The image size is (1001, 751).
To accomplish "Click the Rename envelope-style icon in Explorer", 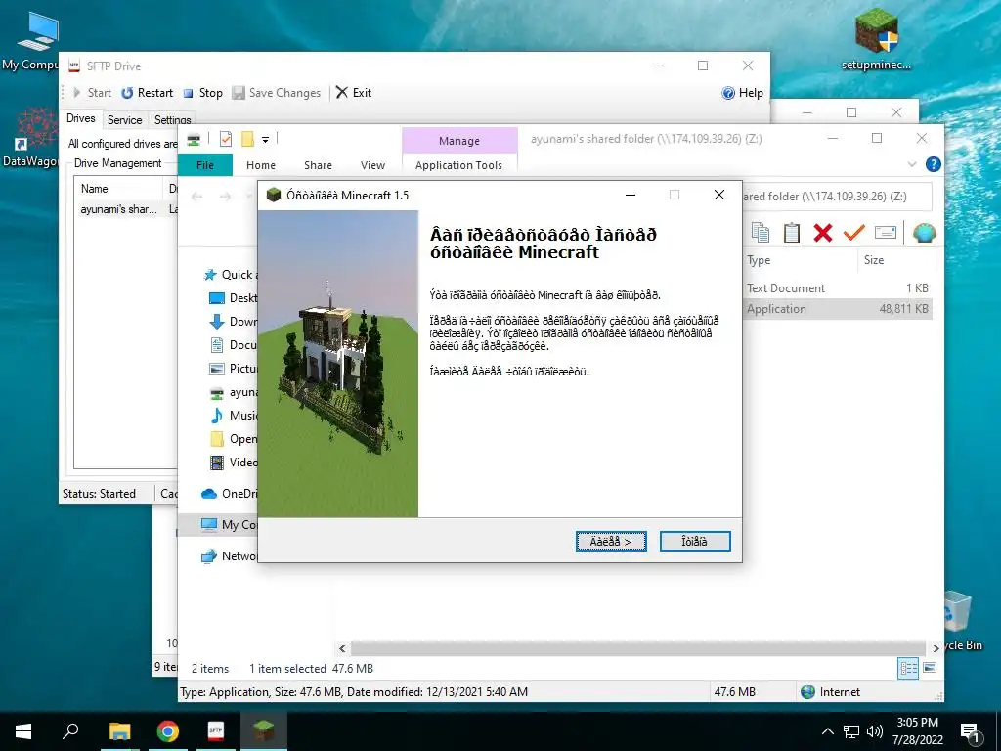I will 886,233.
